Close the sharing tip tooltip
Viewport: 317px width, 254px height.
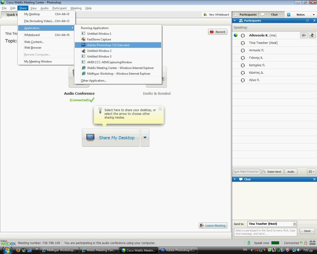[x=160, y=109]
